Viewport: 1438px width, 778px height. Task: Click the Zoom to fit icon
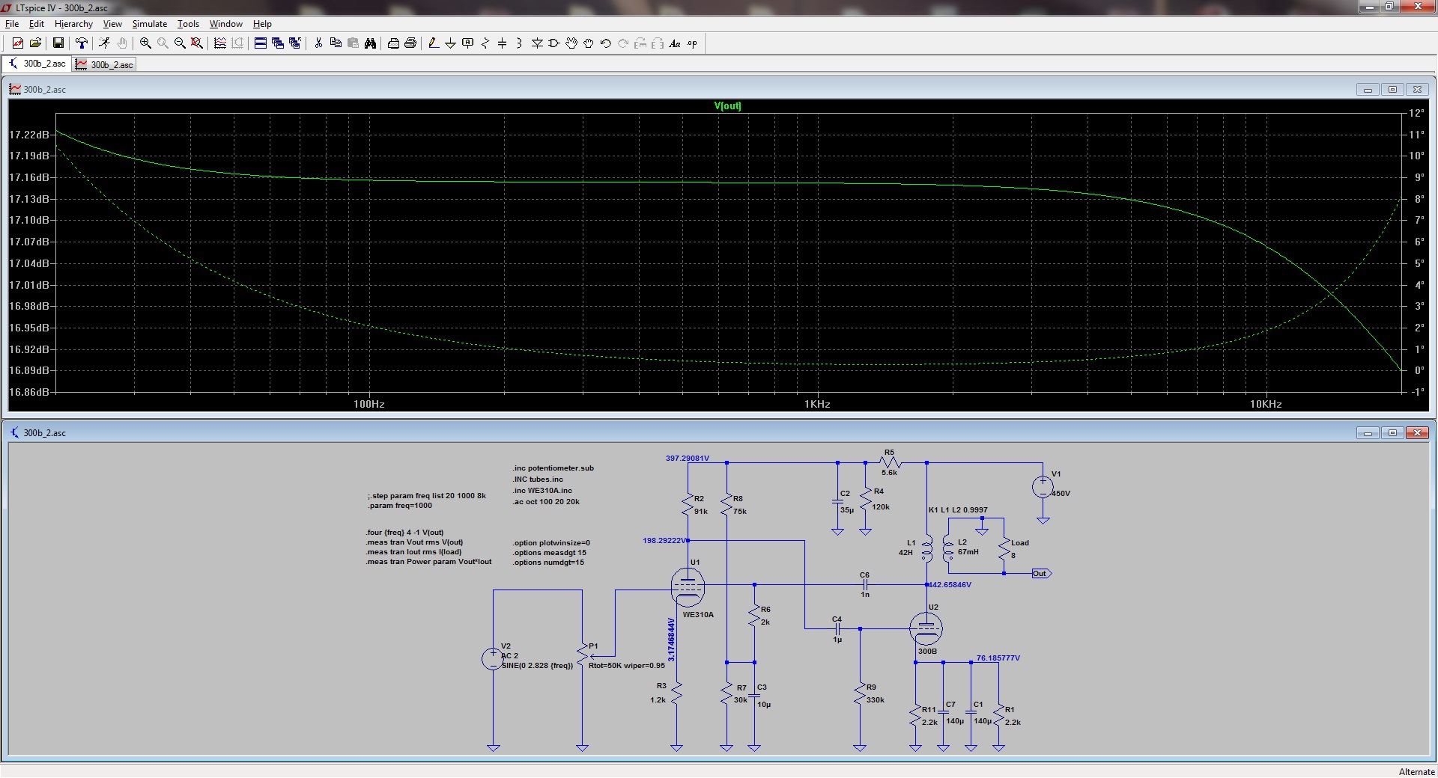[x=197, y=43]
